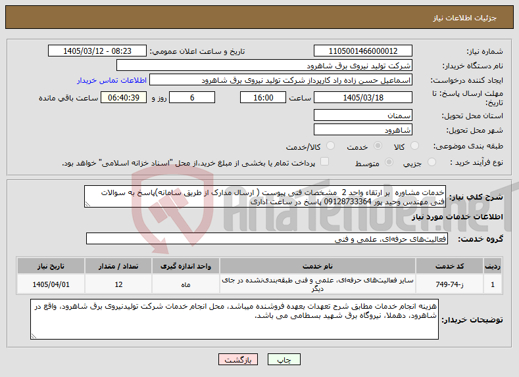Open the اطلاعات تماس خریدار link
Image resolution: width=519 pixels, height=377 pixels.
pos(112,80)
